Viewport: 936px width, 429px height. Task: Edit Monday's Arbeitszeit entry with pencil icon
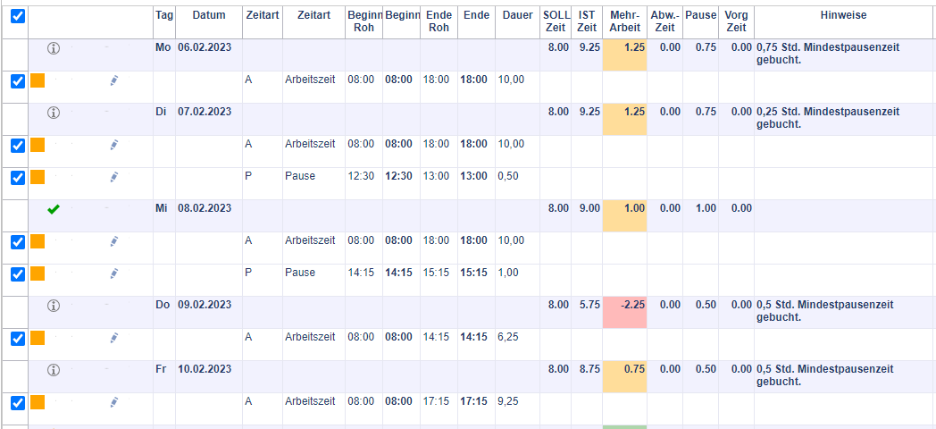tap(113, 80)
